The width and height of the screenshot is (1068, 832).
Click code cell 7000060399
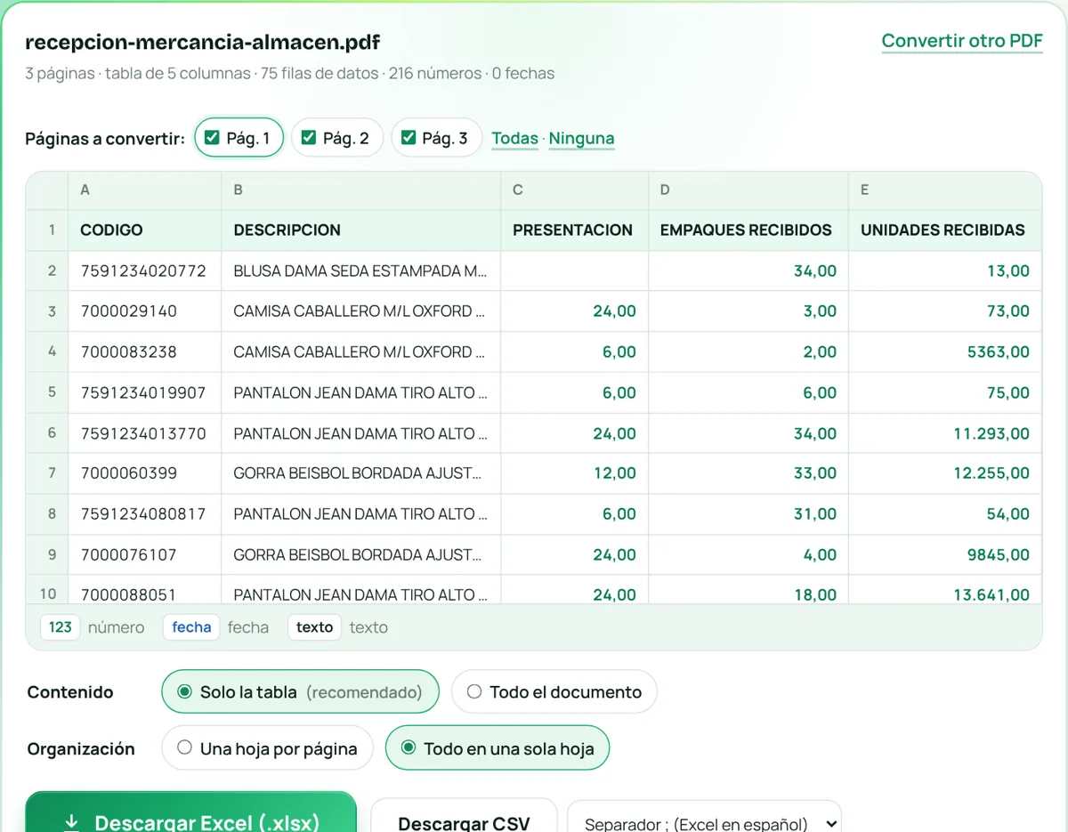145,473
